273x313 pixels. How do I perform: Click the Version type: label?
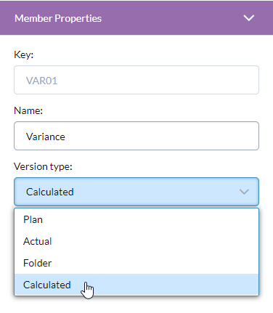point(43,166)
